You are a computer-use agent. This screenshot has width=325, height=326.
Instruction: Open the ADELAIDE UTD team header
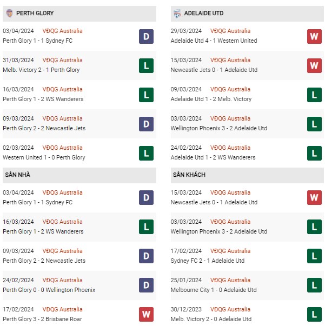(247, 14)
